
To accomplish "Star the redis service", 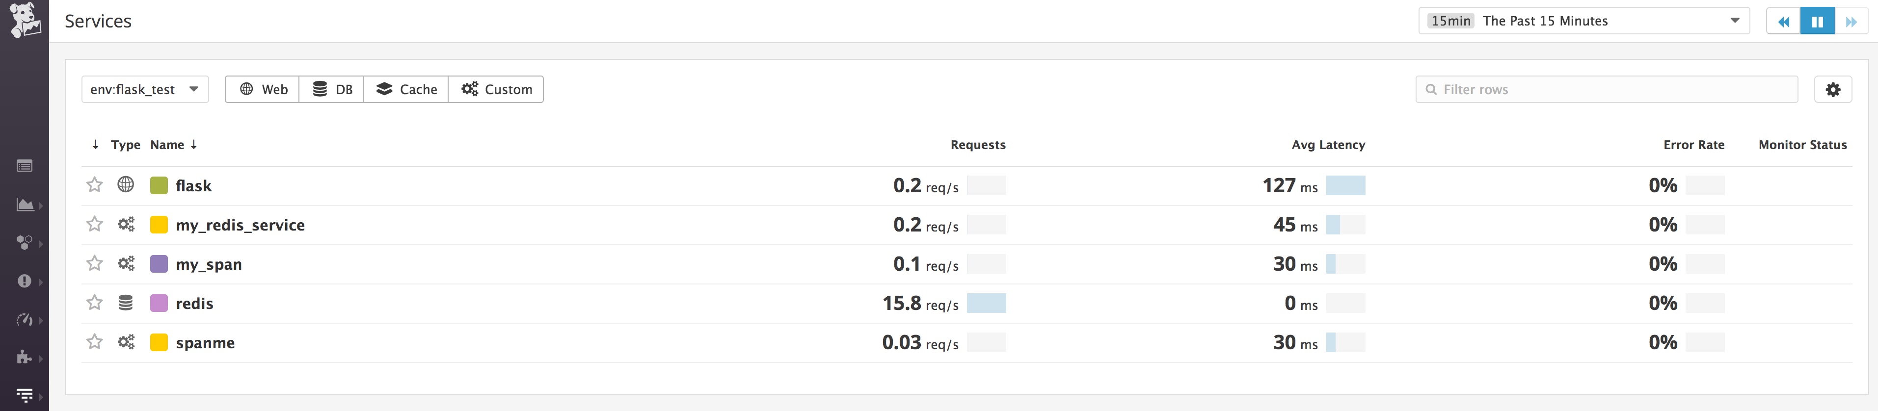I will coord(95,303).
